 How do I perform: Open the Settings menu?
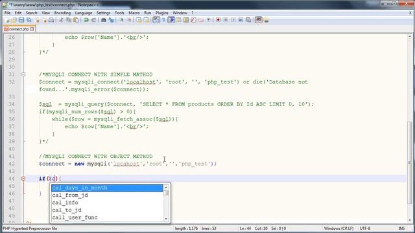(103, 13)
